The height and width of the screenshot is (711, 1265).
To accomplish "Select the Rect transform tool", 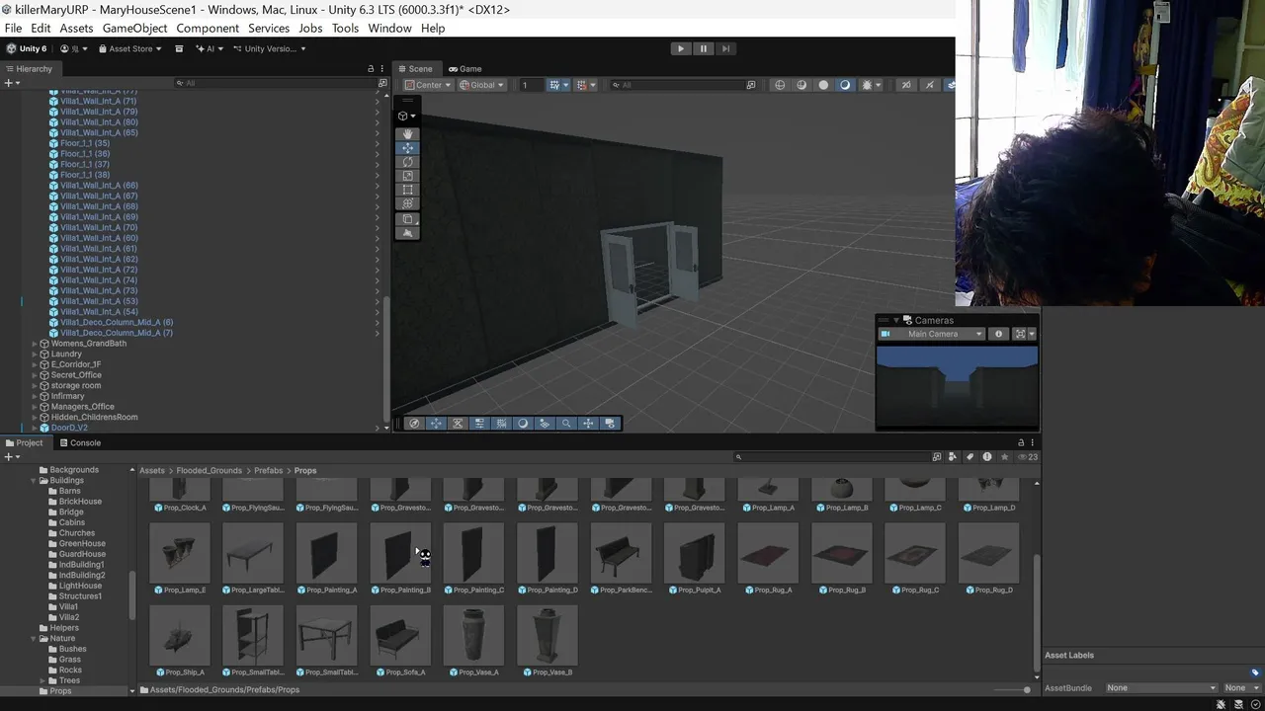I will [x=407, y=190].
